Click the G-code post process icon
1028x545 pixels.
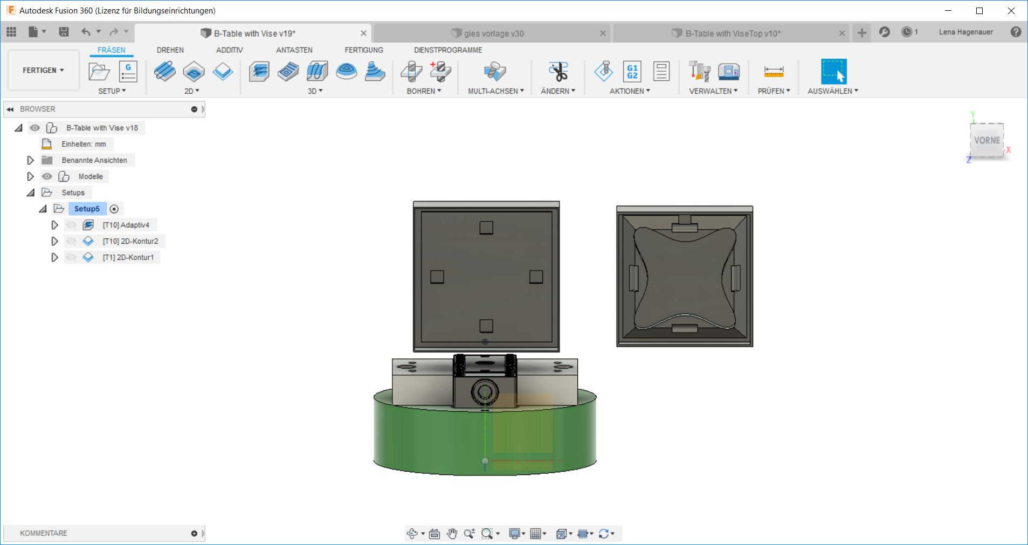click(x=632, y=71)
